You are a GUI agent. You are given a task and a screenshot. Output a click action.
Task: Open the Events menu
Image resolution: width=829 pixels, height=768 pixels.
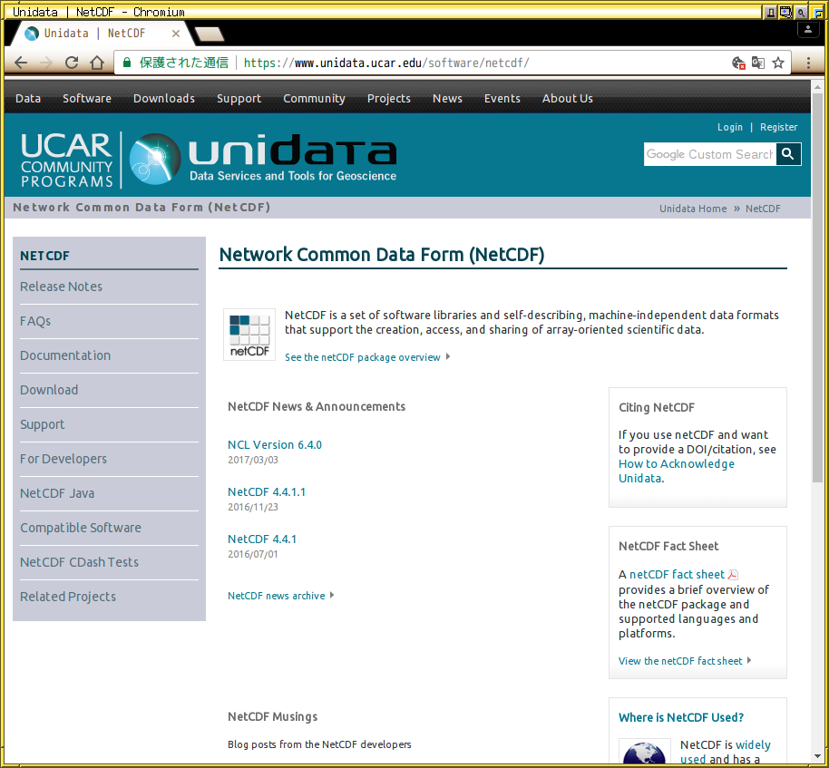(x=502, y=98)
